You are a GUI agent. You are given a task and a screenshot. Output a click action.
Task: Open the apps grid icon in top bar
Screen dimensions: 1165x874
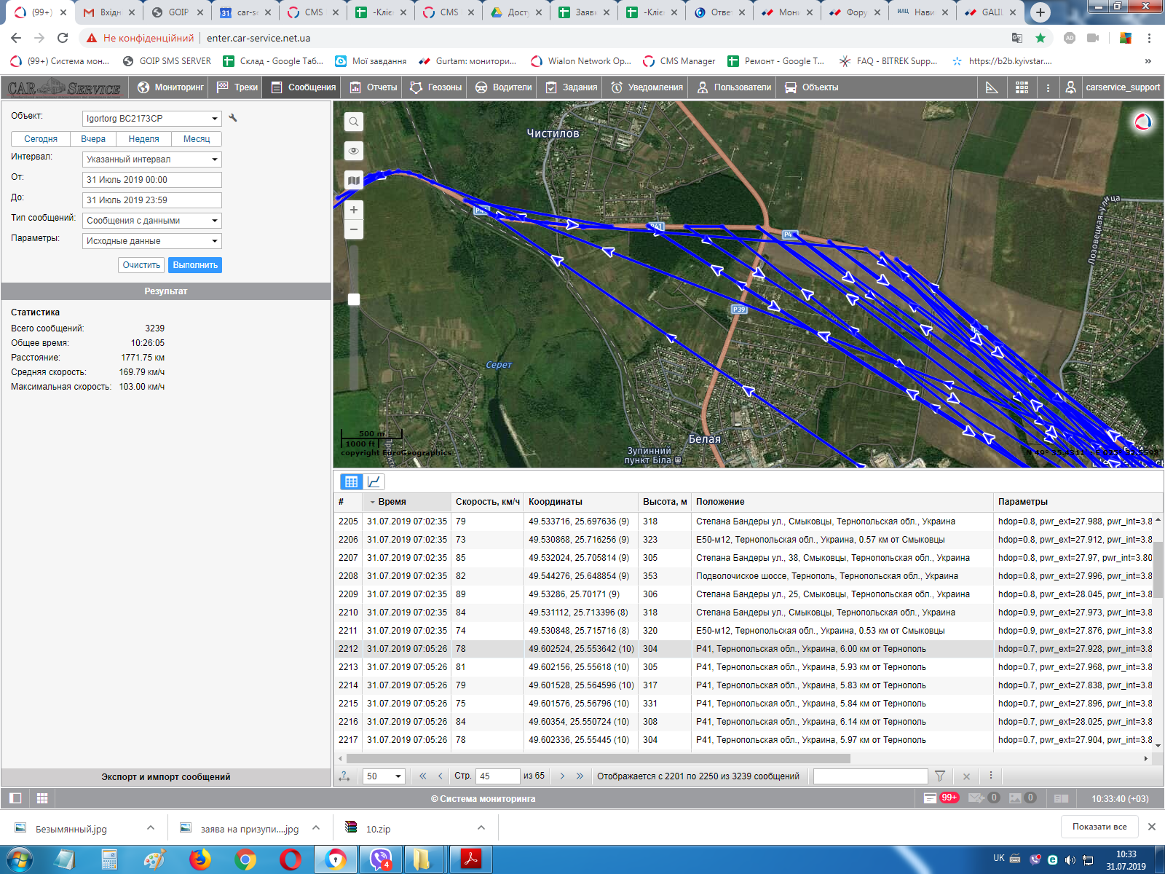(1022, 87)
